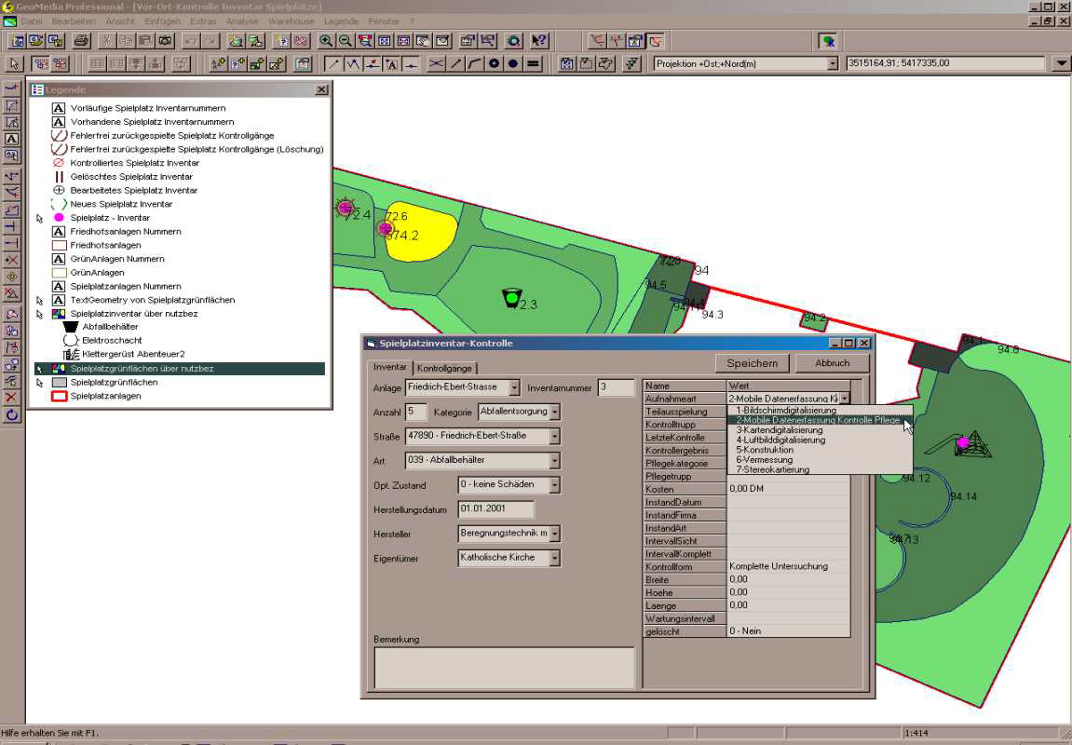Expand the Art dropdown
1072x745 pixels.
554,461
